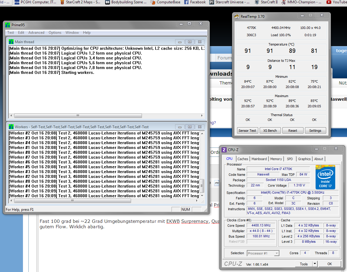Open the ComputerBase bookmark
The image size is (347, 272).
pyautogui.click(x=165, y=2)
